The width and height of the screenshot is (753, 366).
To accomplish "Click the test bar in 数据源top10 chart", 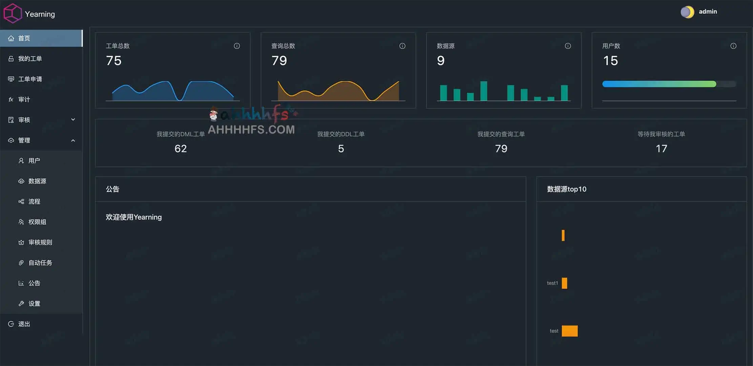I will 569,330.
